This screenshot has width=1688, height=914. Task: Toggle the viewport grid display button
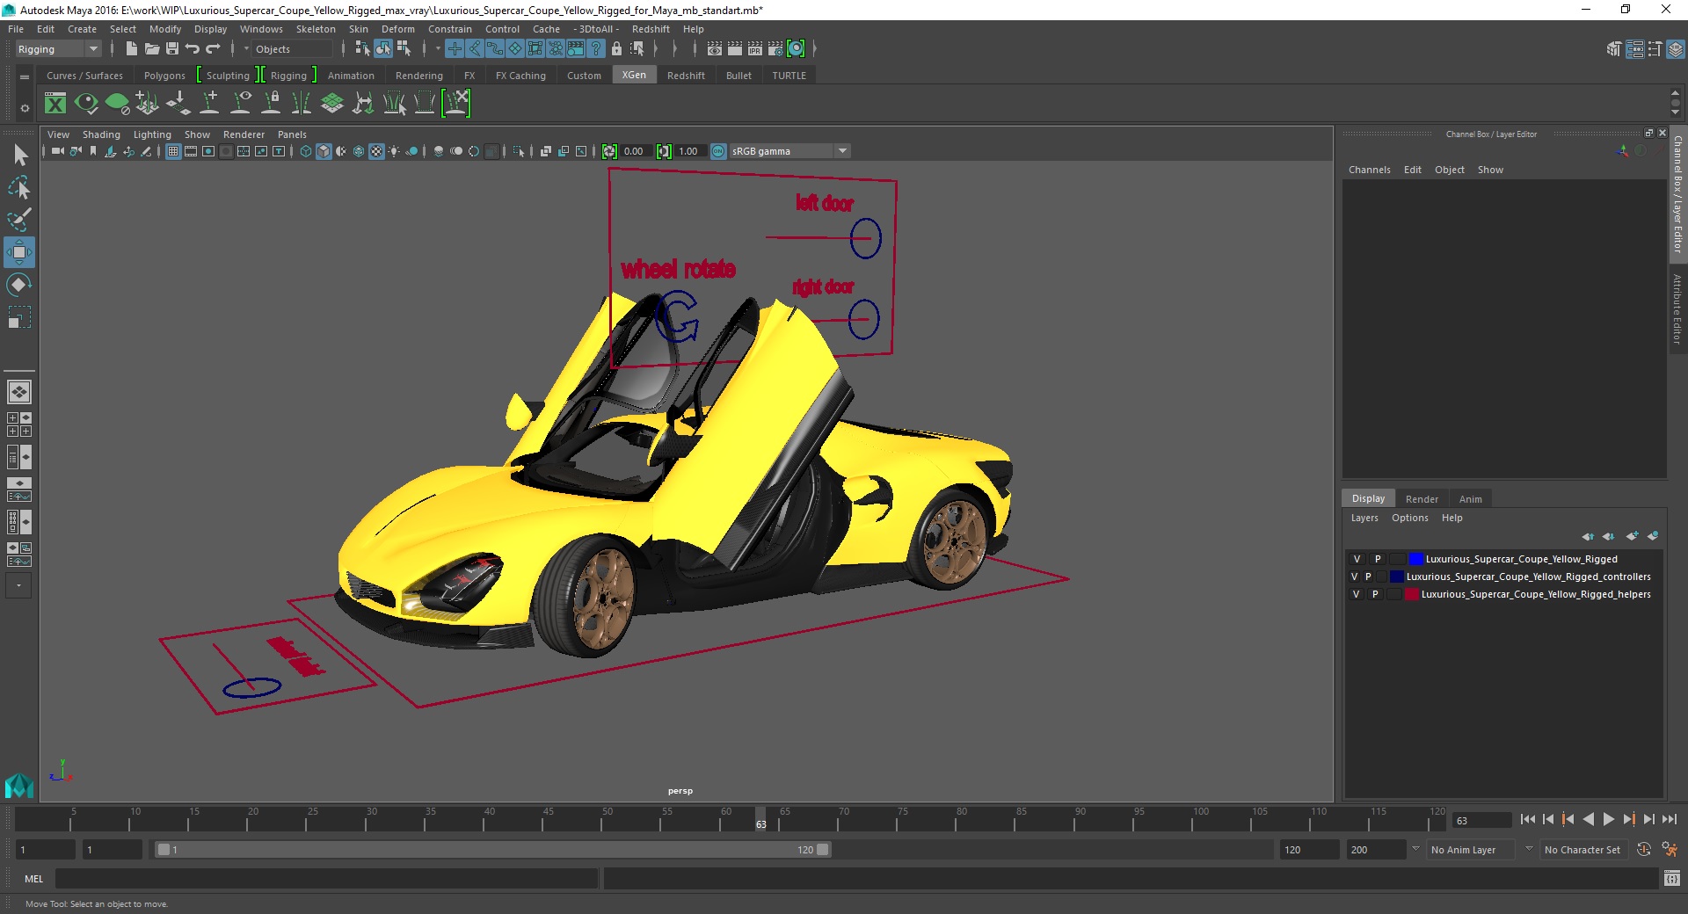[x=173, y=151]
